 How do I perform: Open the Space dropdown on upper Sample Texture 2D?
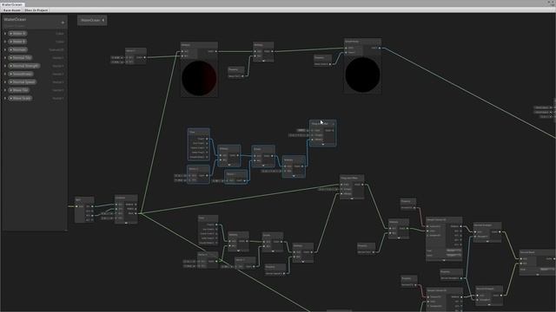coord(453,255)
